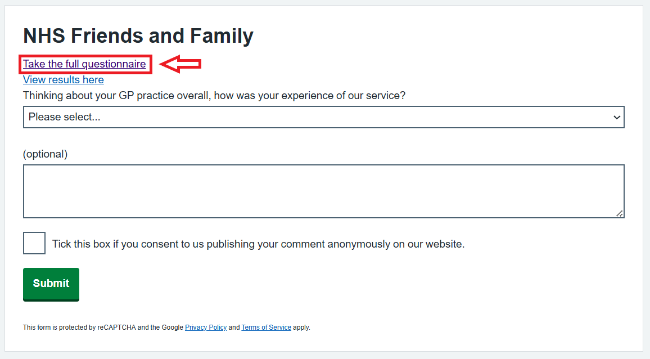650x359 pixels.
Task: Click empty white area right of Submit
Action: [x=337, y=284]
